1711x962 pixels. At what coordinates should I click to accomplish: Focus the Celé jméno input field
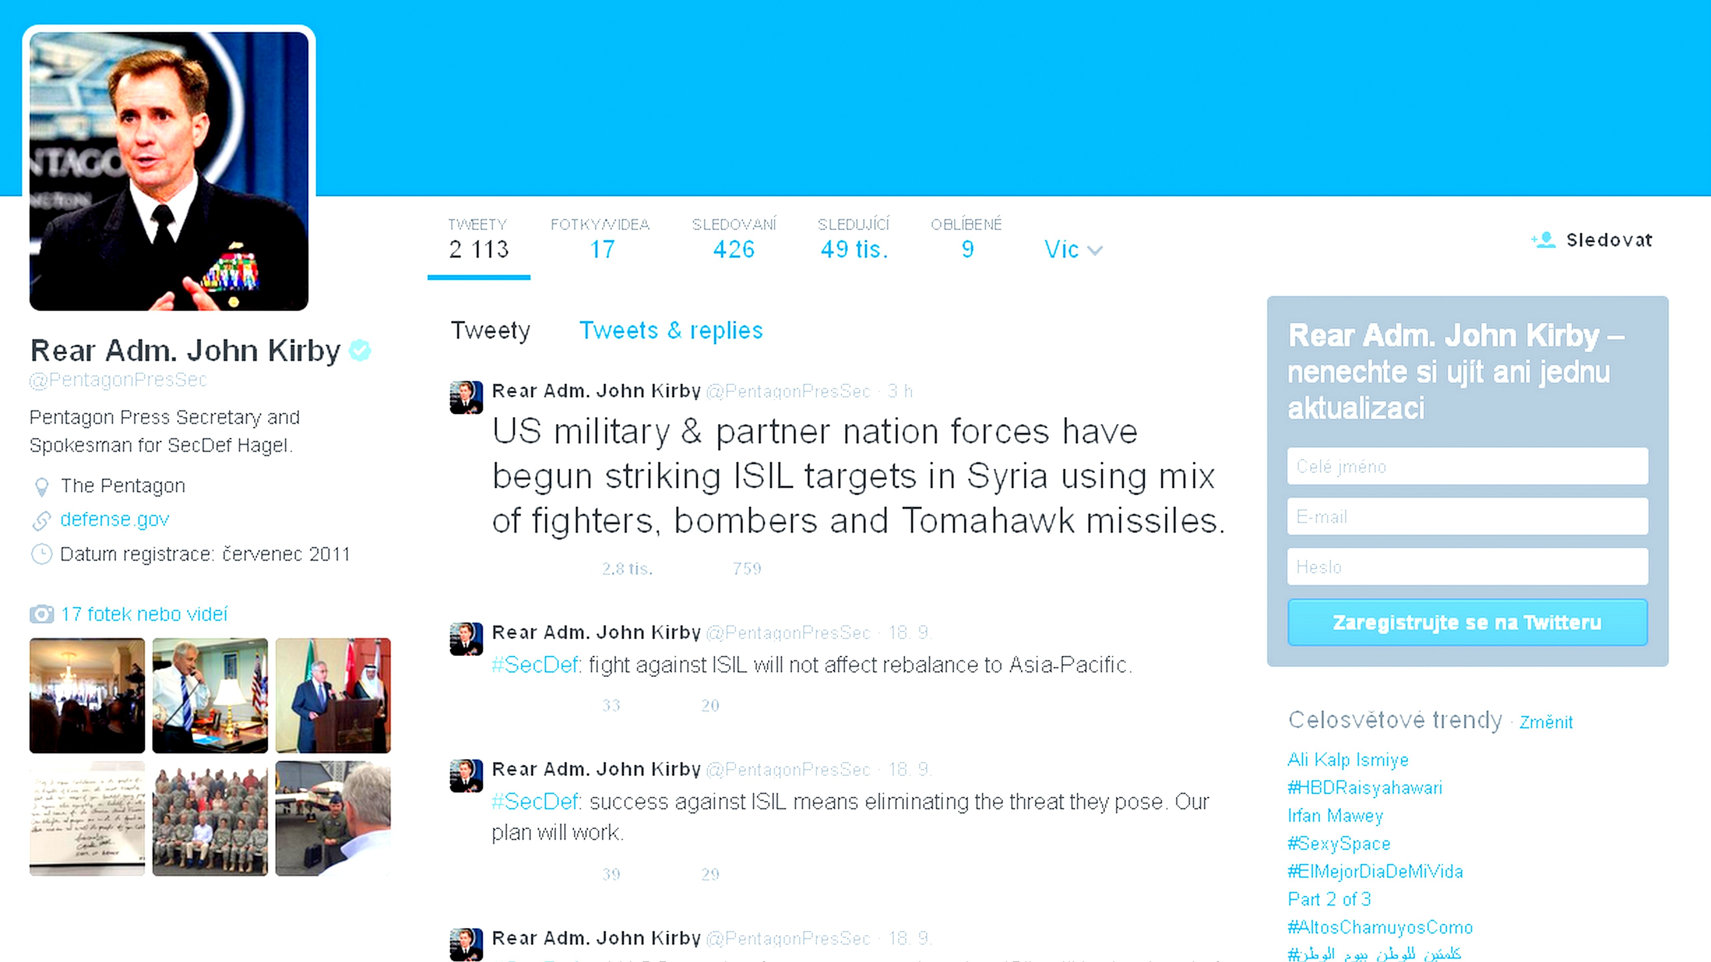(1467, 466)
